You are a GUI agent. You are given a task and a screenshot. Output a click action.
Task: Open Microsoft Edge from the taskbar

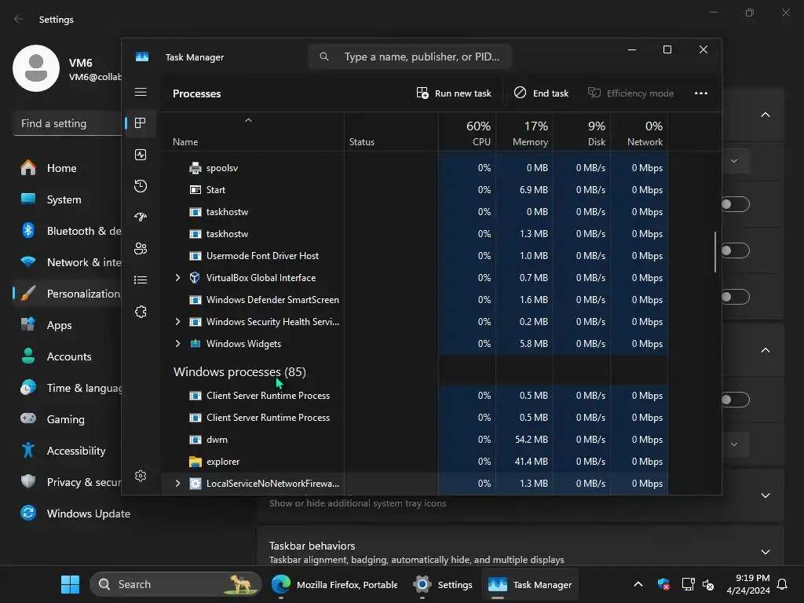tap(280, 584)
